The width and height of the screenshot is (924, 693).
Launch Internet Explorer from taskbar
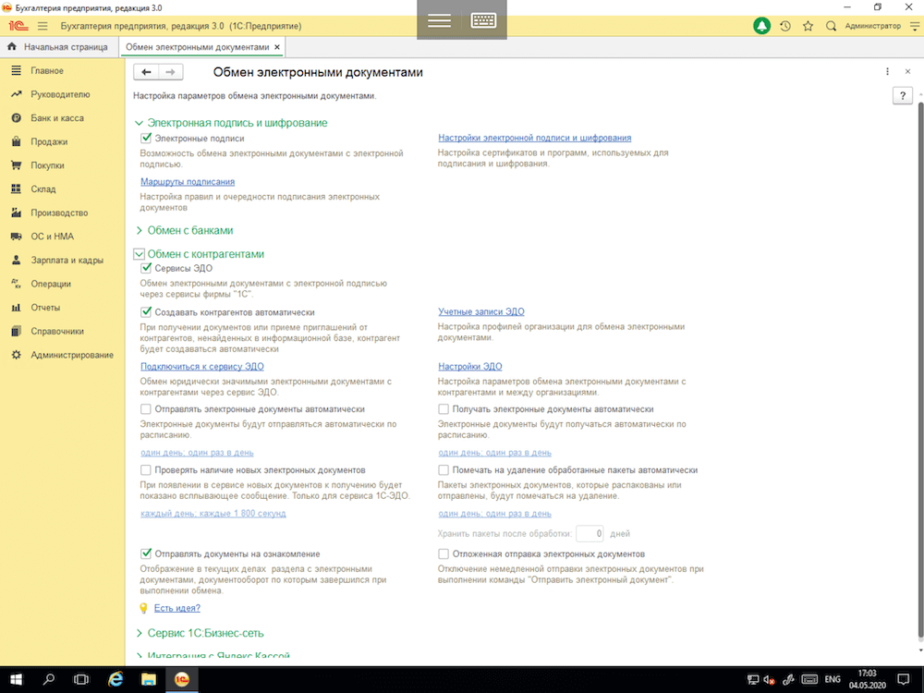click(x=115, y=679)
